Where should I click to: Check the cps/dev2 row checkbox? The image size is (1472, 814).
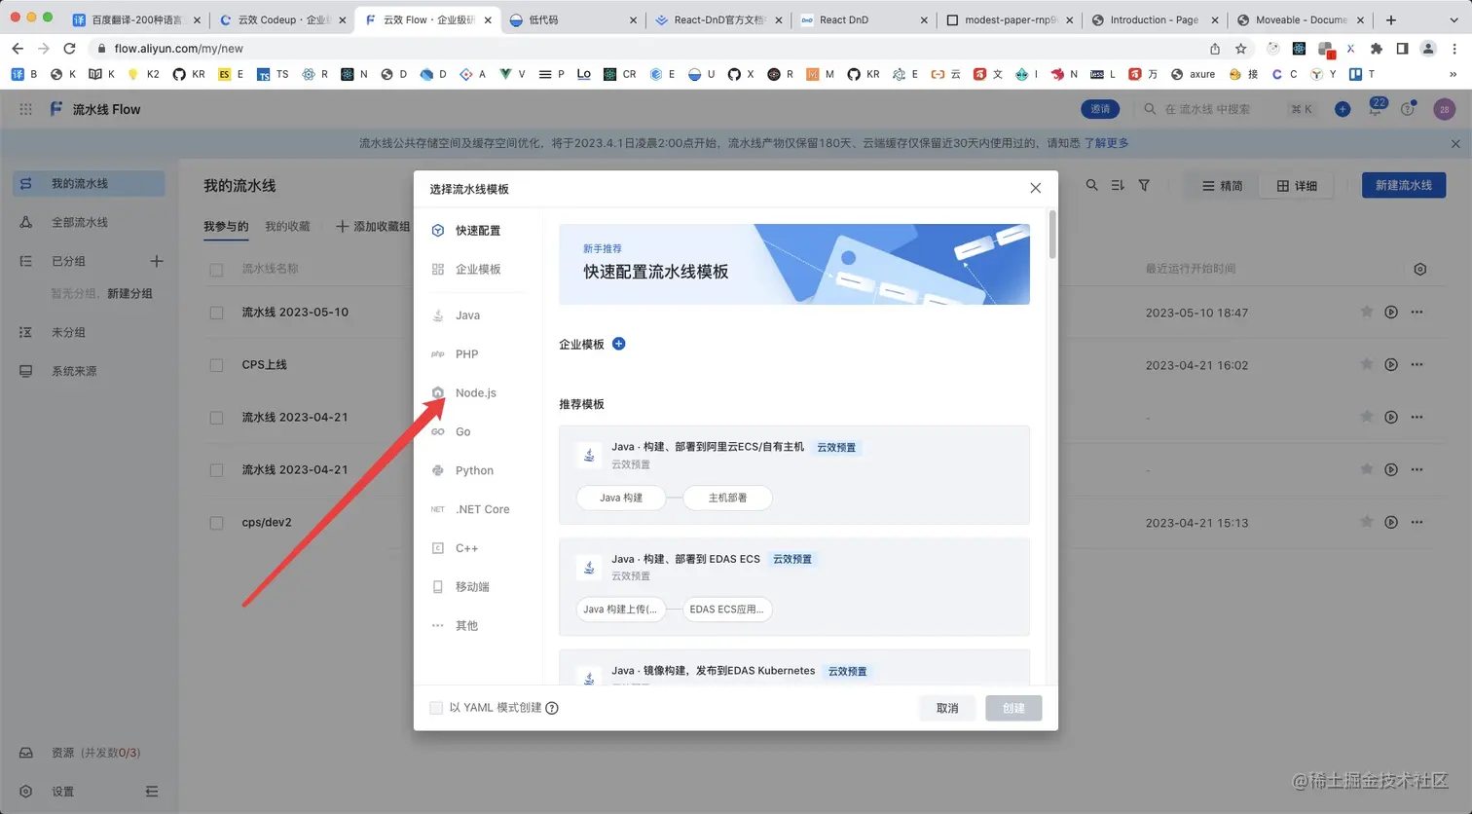pyautogui.click(x=216, y=523)
